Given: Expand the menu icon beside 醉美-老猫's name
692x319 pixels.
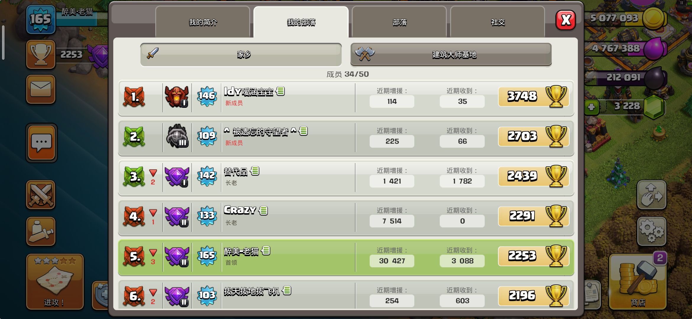Looking at the screenshot, I should pos(266,251).
